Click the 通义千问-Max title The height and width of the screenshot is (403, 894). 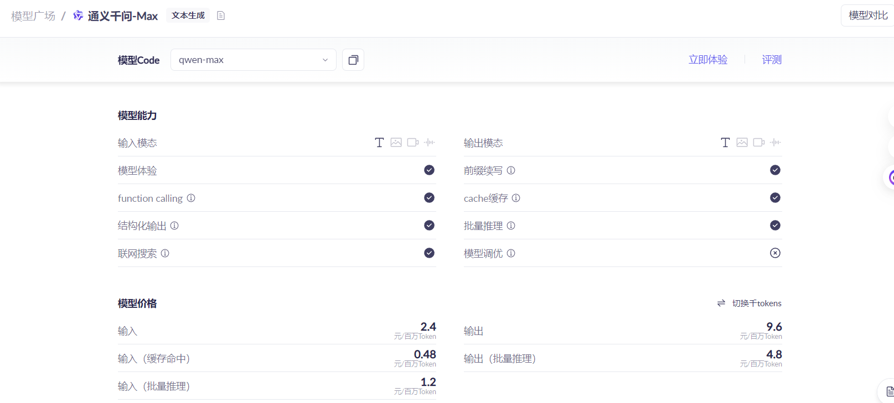pyautogui.click(x=123, y=16)
